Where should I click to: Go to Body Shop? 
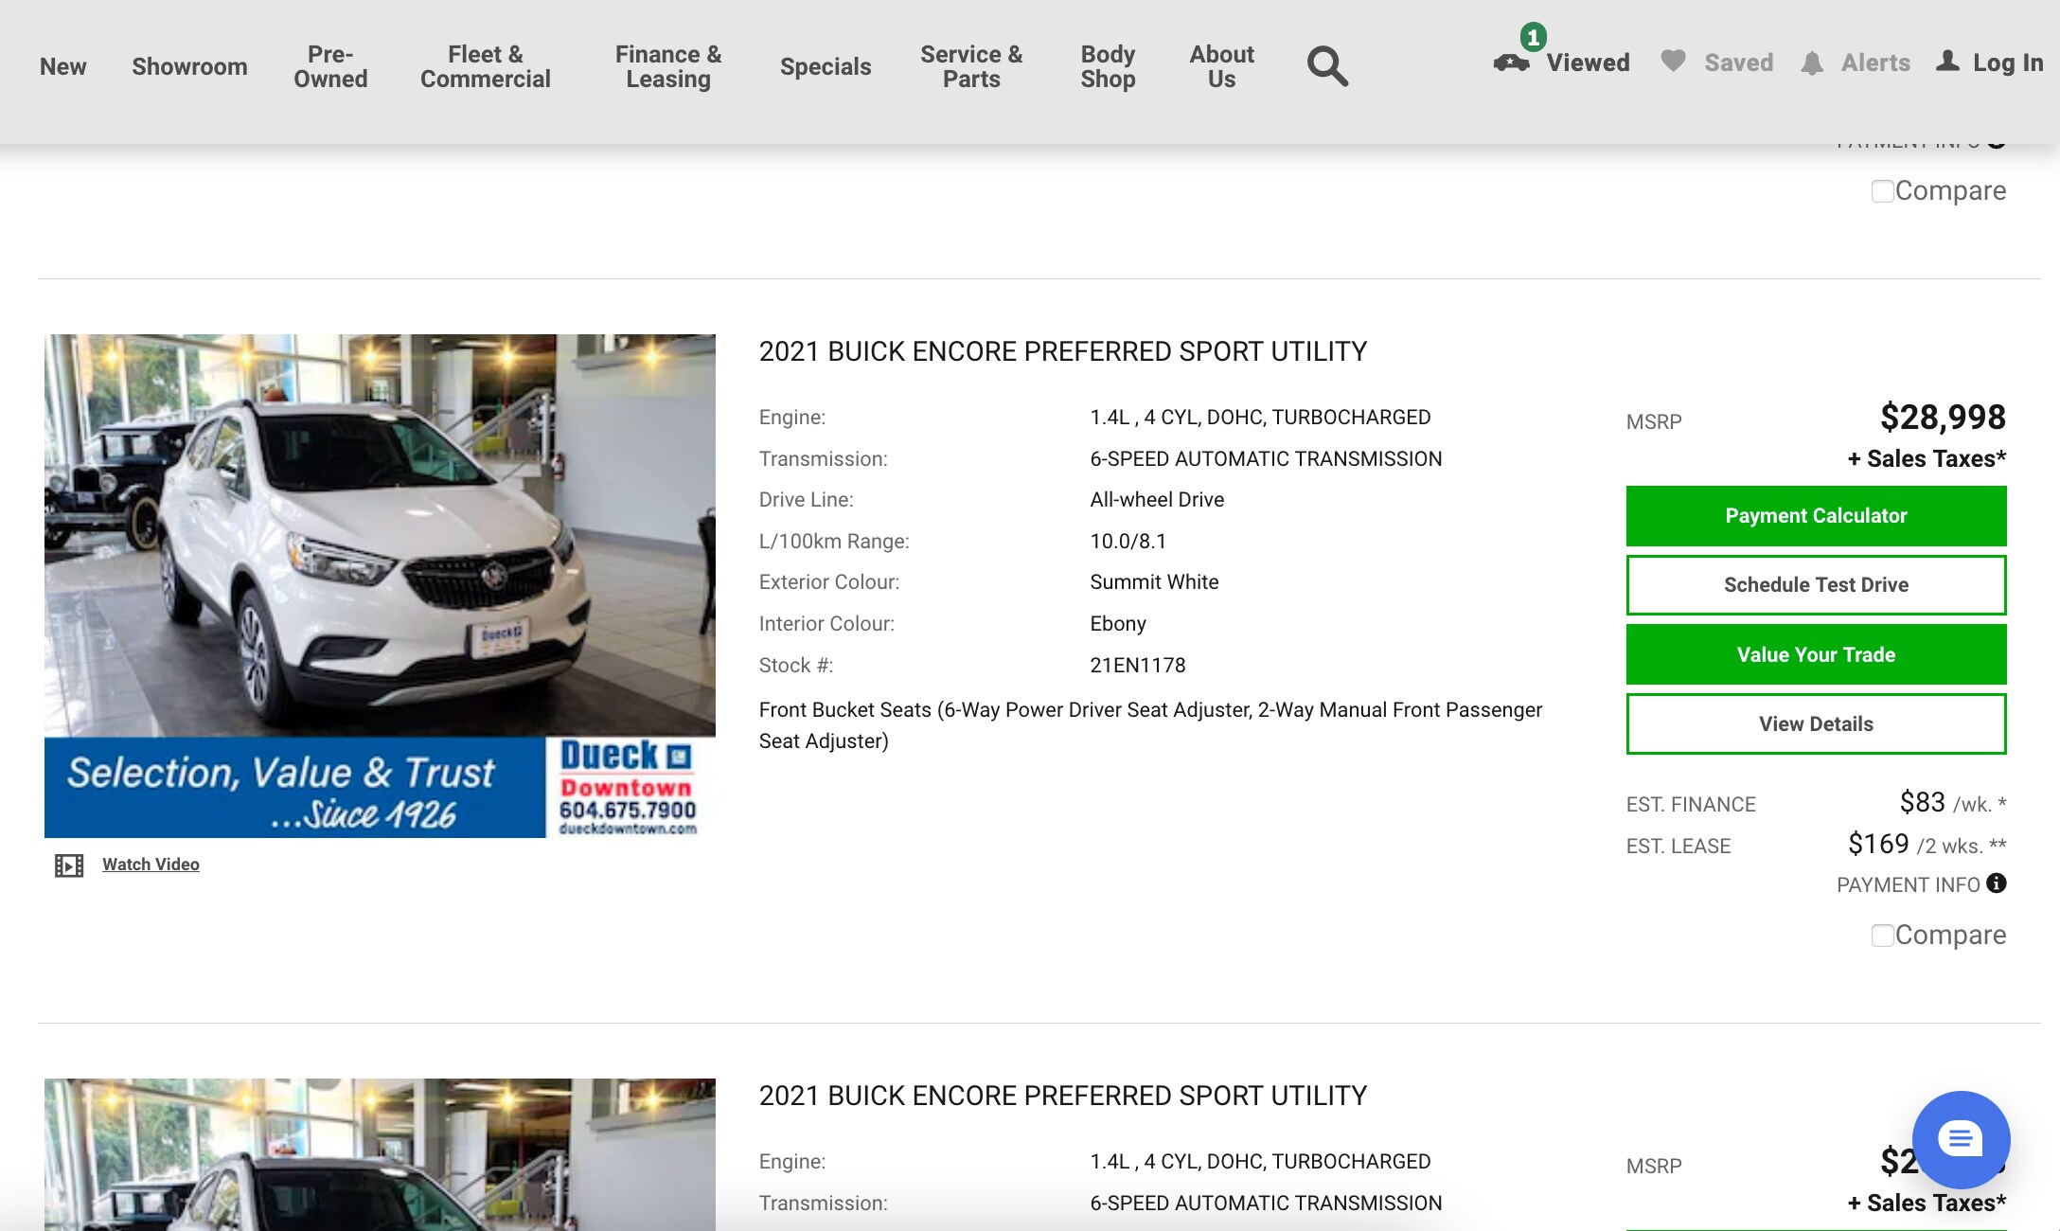pyautogui.click(x=1108, y=66)
